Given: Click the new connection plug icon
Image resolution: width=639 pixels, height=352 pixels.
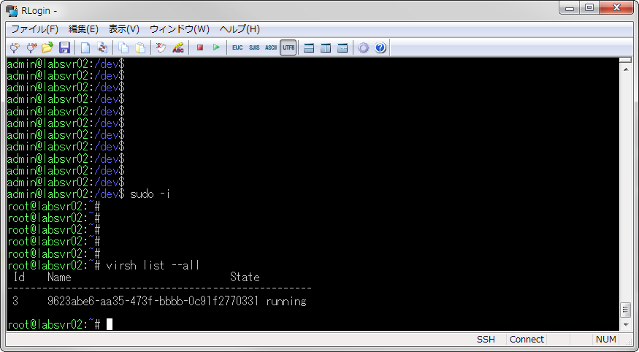Looking at the screenshot, I should coord(15,47).
